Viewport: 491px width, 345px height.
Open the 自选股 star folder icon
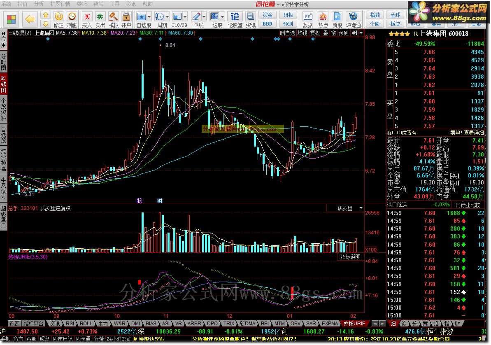click(142, 16)
